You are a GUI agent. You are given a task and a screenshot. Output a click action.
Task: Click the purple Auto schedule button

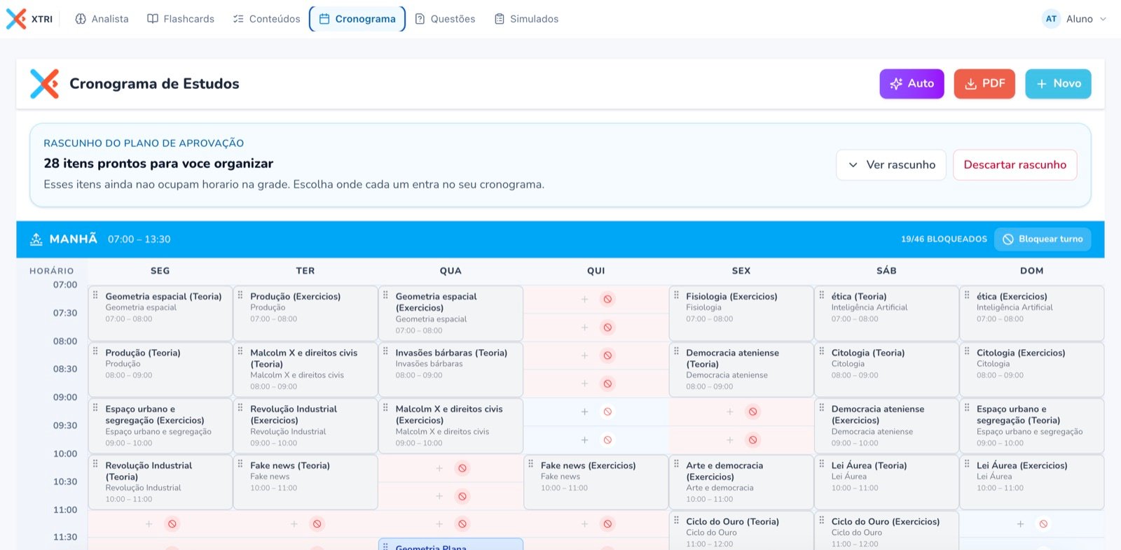click(x=912, y=84)
